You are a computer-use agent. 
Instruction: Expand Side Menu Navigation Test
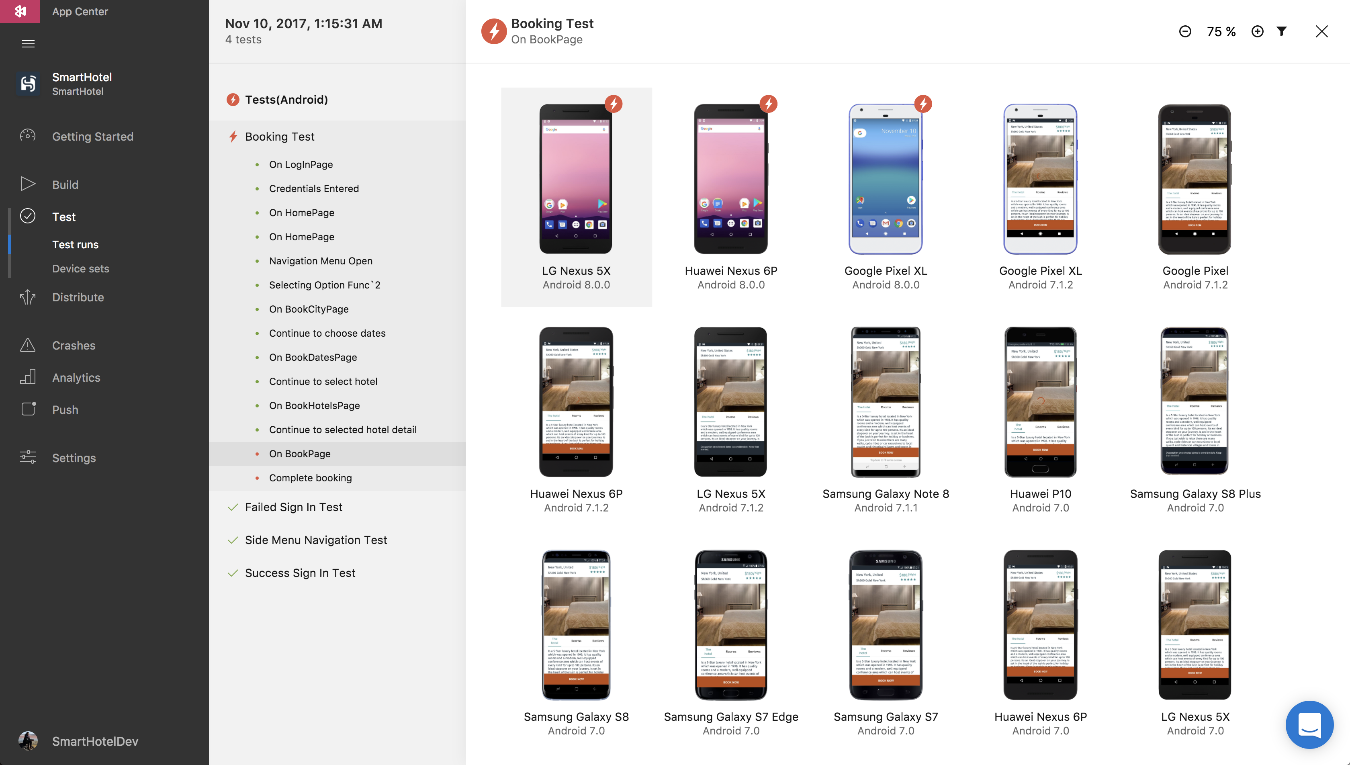(316, 540)
